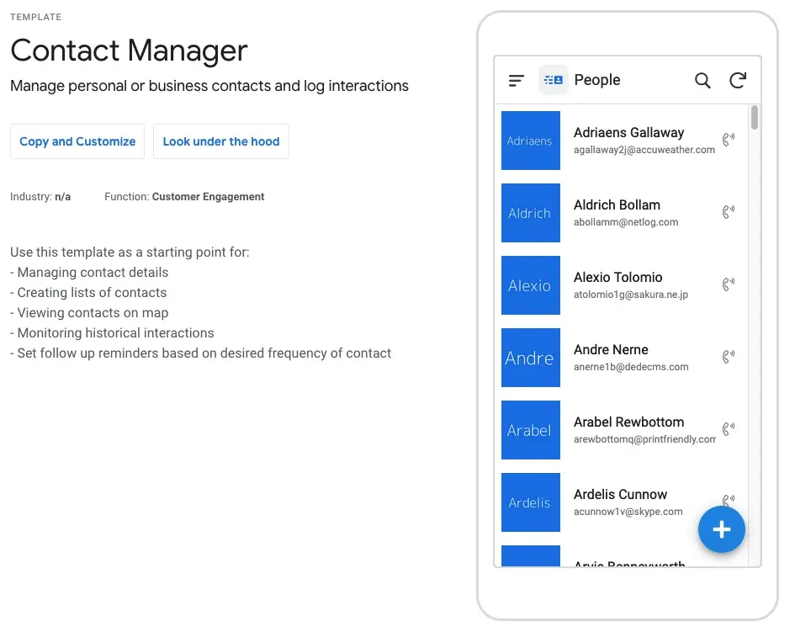Screen dimensions: 795x632
Task: Select the Adriaens blue thumbnail
Action: tap(530, 141)
